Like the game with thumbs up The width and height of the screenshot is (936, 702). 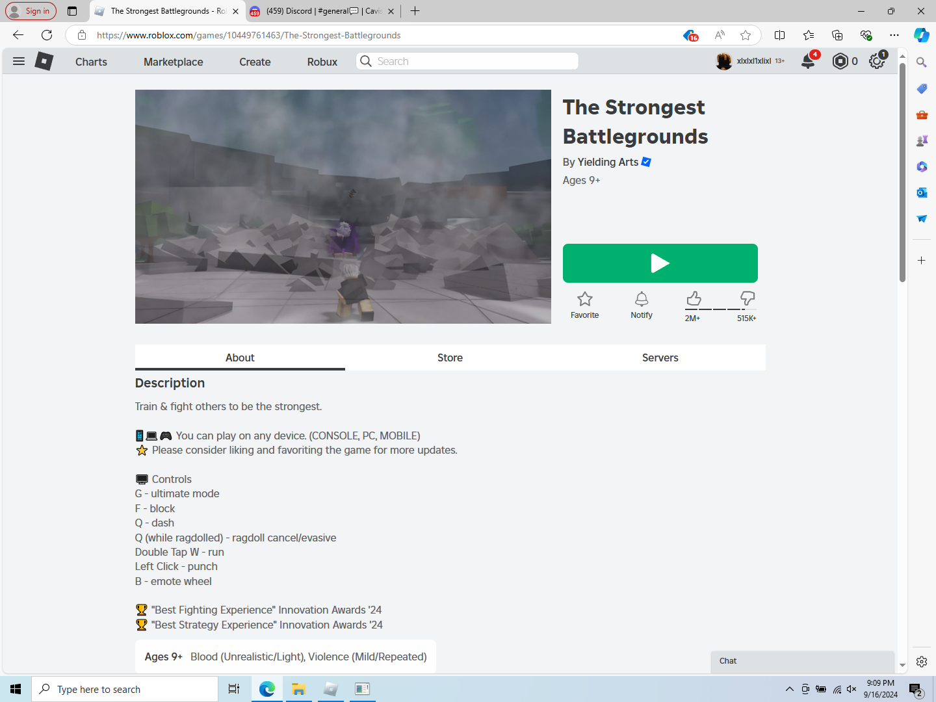(x=694, y=298)
